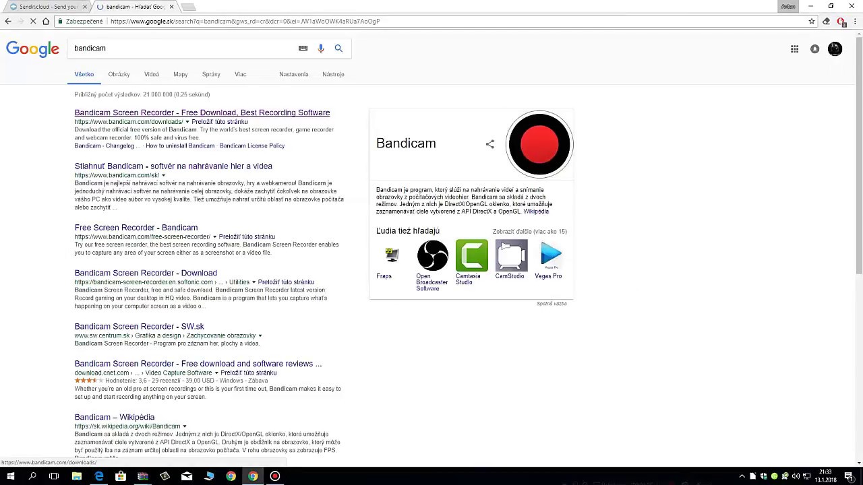Open the on-screen keyboard input tool
This screenshot has height=485, width=863.
[303, 48]
